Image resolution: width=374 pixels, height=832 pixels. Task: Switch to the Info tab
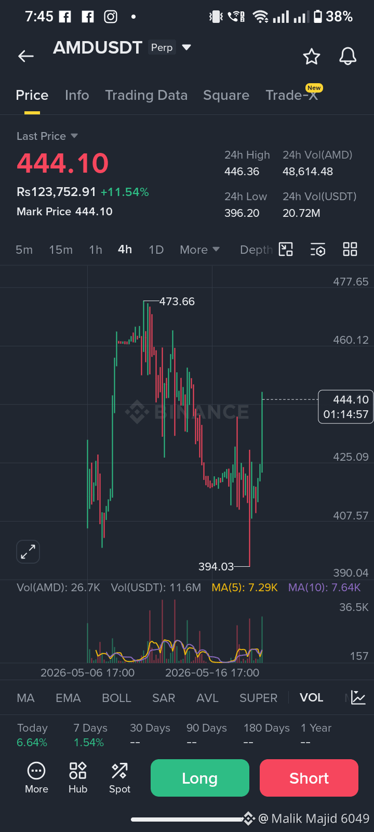(77, 95)
